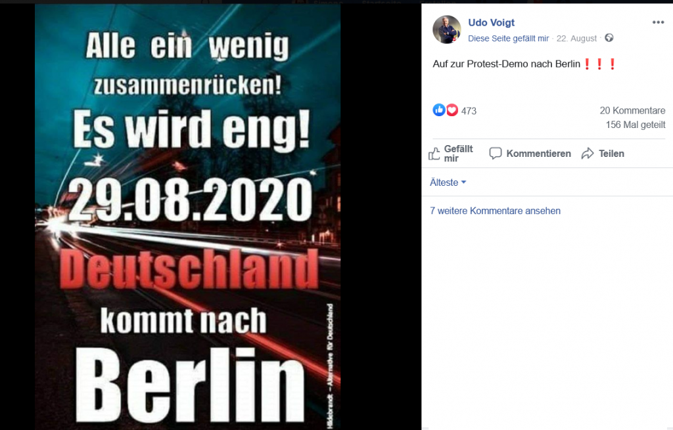The height and width of the screenshot is (430, 673).
Task: Open the Udo Voigt page name link
Action: click(491, 23)
